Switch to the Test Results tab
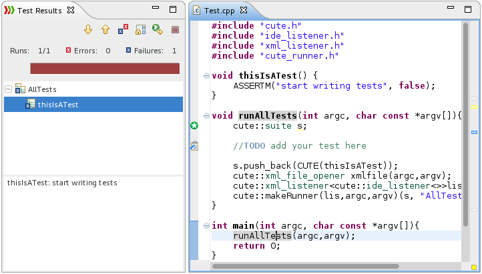The image size is (482, 274). coord(40,10)
